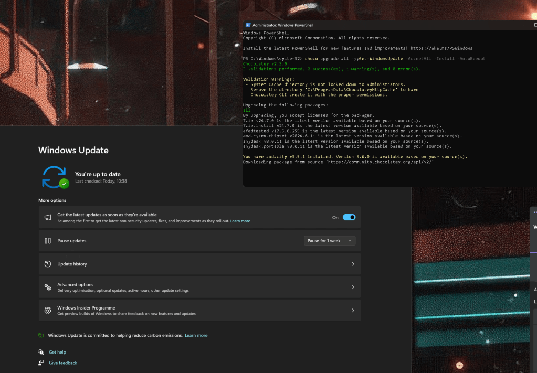This screenshot has width=537, height=373.
Task: Minimize the PowerShell window
Action: pos(521,25)
